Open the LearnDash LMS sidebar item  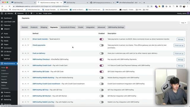click(x=9, y=22)
